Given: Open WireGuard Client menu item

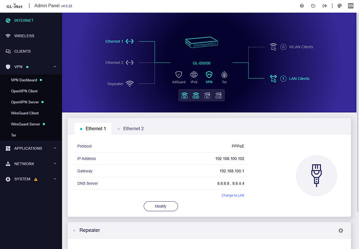Looking at the screenshot, I should (25, 113).
